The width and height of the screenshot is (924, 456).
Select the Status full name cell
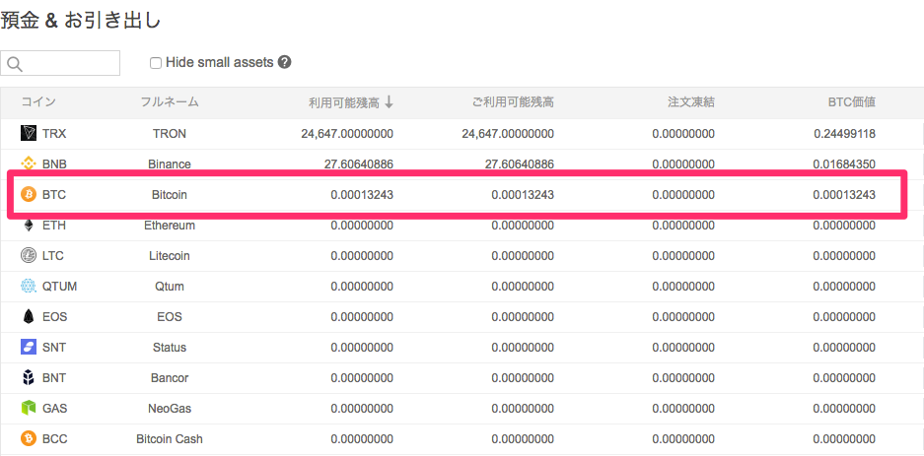click(170, 348)
